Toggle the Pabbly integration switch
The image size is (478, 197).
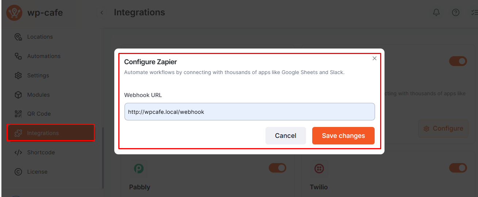pos(278,168)
